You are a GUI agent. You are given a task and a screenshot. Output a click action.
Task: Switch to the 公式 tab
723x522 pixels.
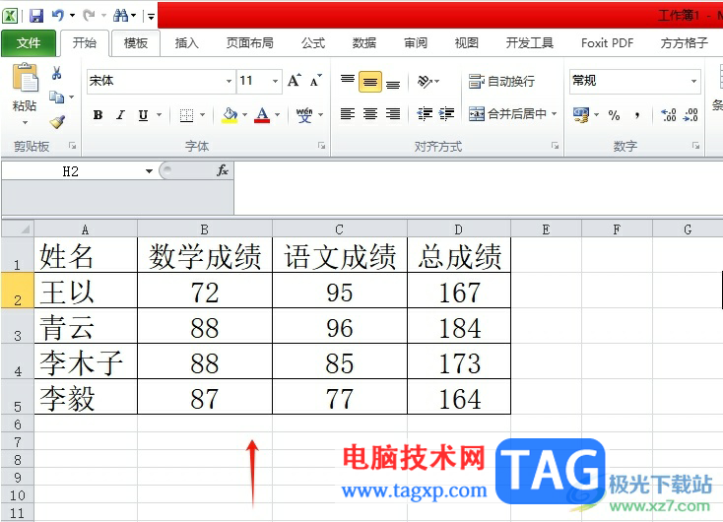tap(313, 43)
